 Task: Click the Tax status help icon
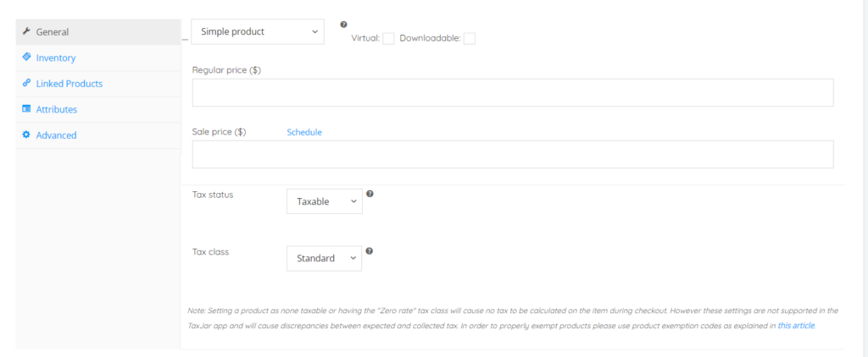tap(370, 194)
